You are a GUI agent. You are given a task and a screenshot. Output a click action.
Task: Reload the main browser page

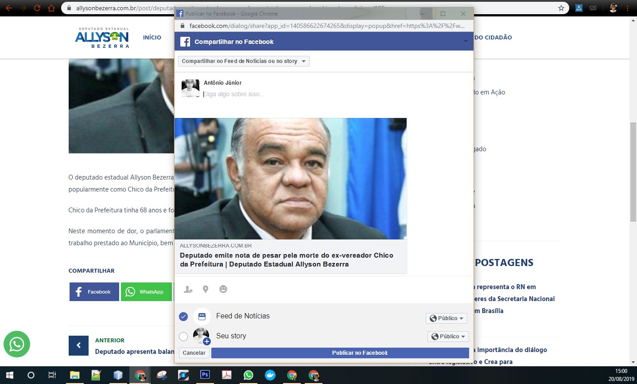[x=37, y=8]
